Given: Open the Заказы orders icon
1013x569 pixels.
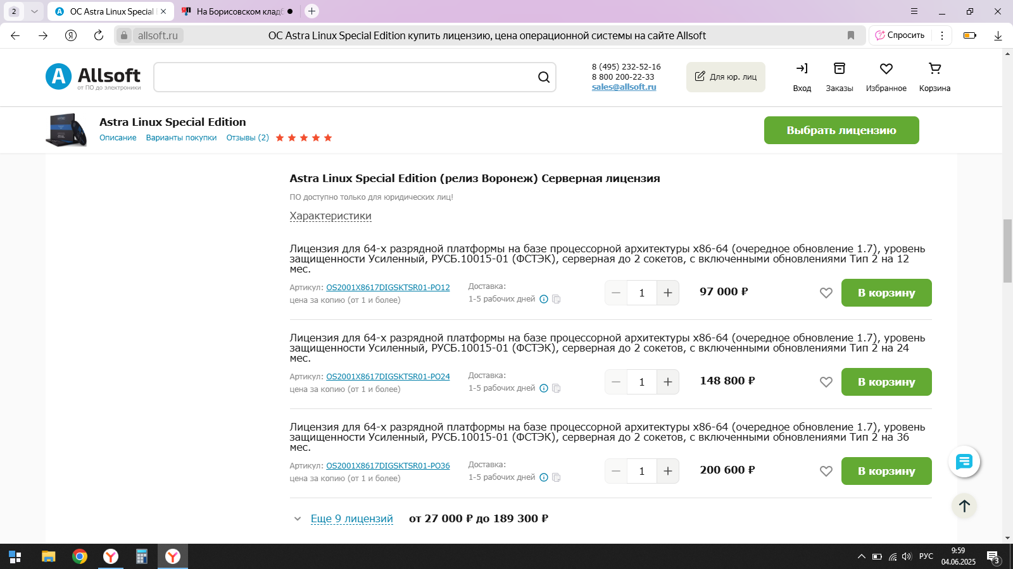Looking at the screenshot, I should click(840, 76).
